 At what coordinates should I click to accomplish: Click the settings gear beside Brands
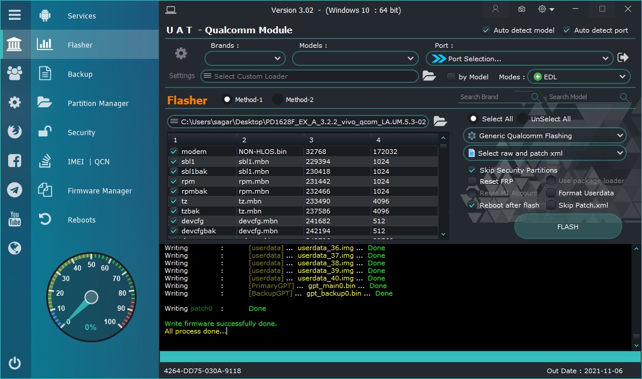pos(181,54)
